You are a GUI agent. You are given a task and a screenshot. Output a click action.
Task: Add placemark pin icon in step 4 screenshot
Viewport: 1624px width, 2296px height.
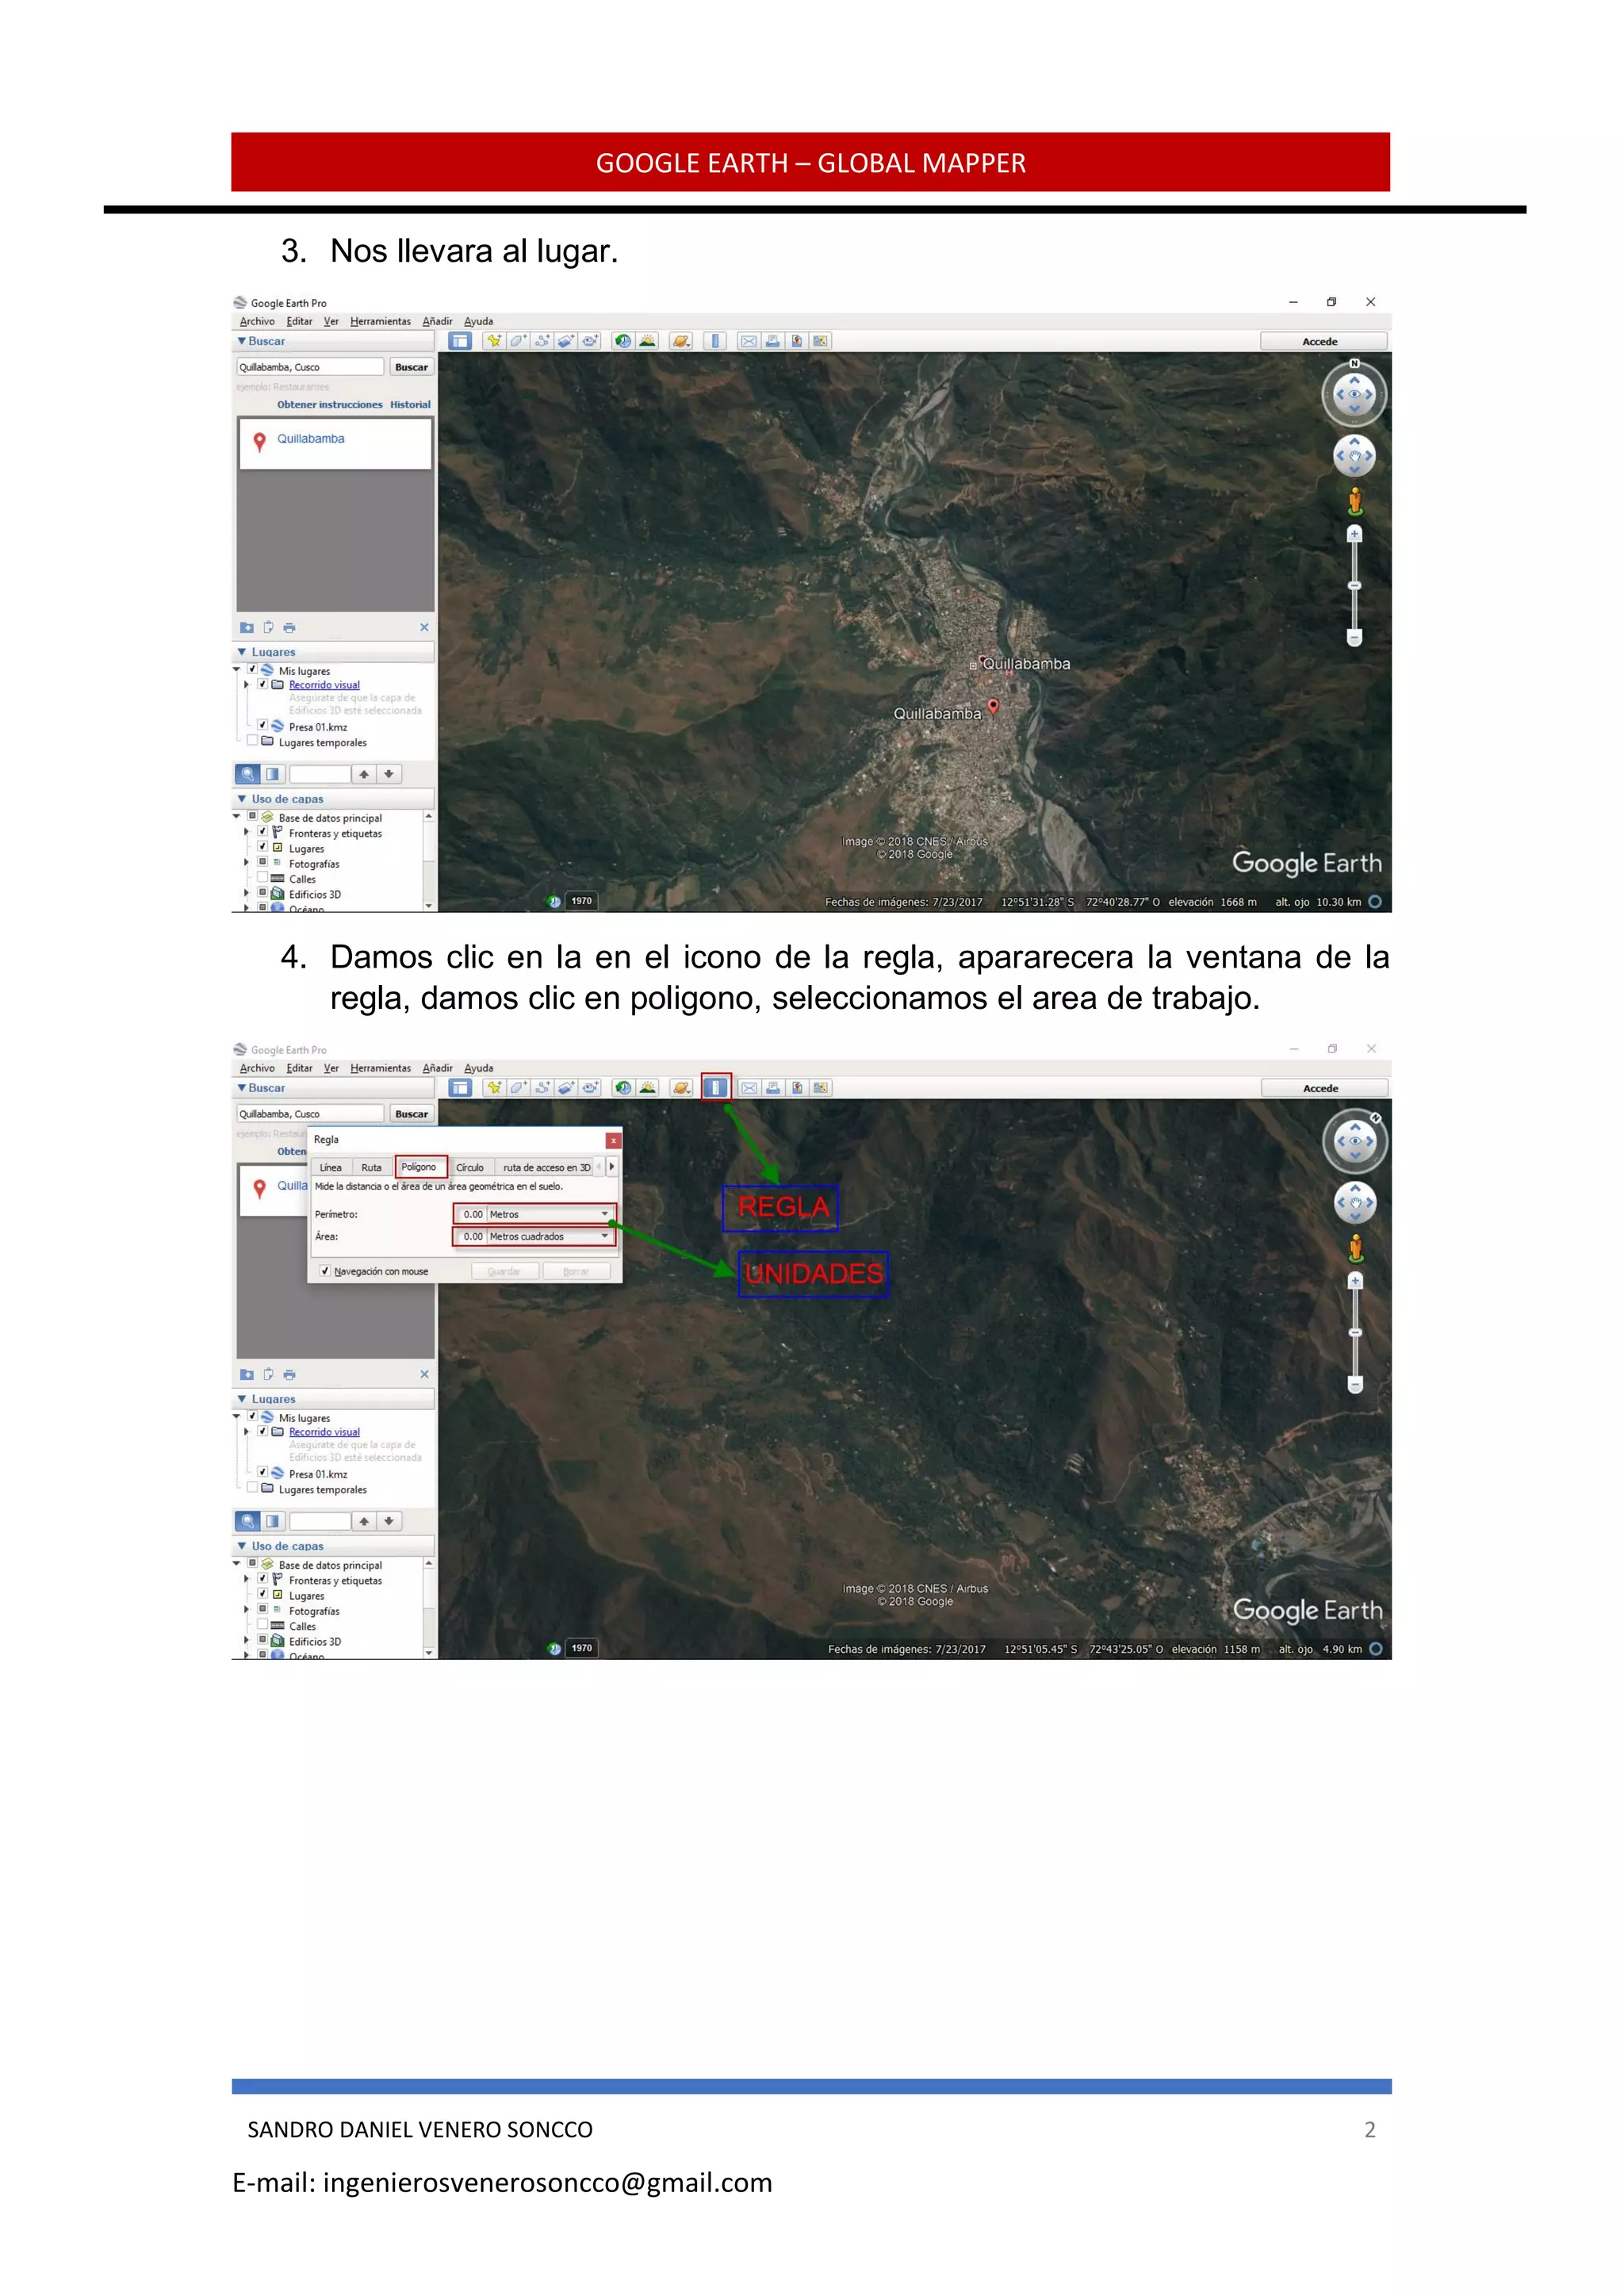(494, 1088)
